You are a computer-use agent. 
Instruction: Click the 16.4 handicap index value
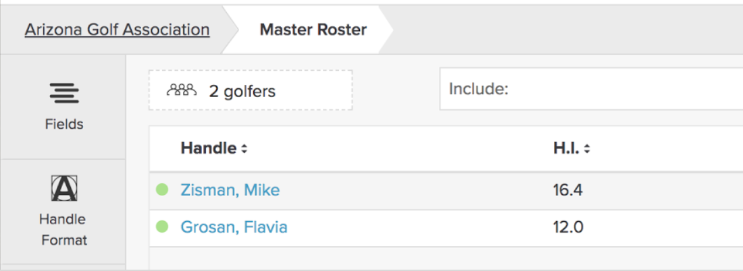(567, 190)
